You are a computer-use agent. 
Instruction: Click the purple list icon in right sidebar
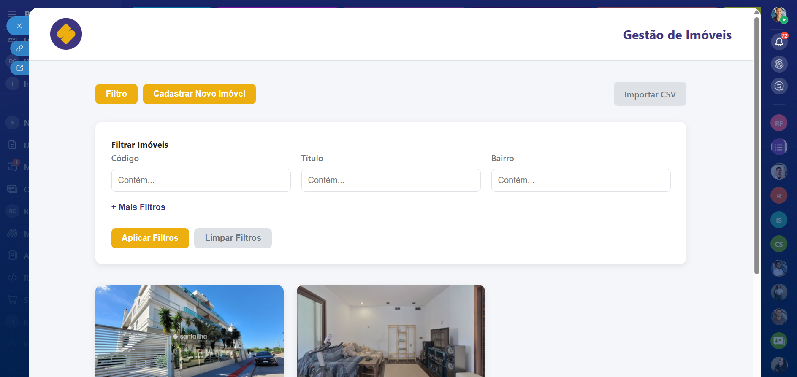(x=779, y=147)
